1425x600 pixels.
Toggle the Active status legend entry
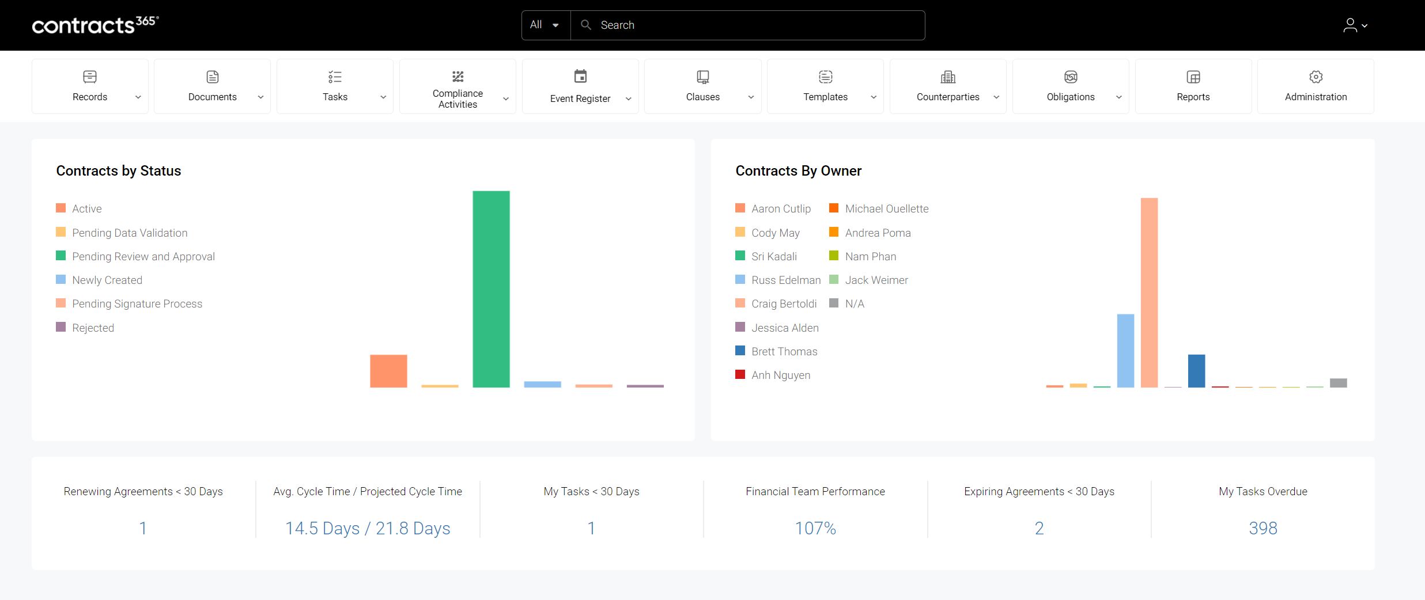pyautogui.click(x=86, y=208)
